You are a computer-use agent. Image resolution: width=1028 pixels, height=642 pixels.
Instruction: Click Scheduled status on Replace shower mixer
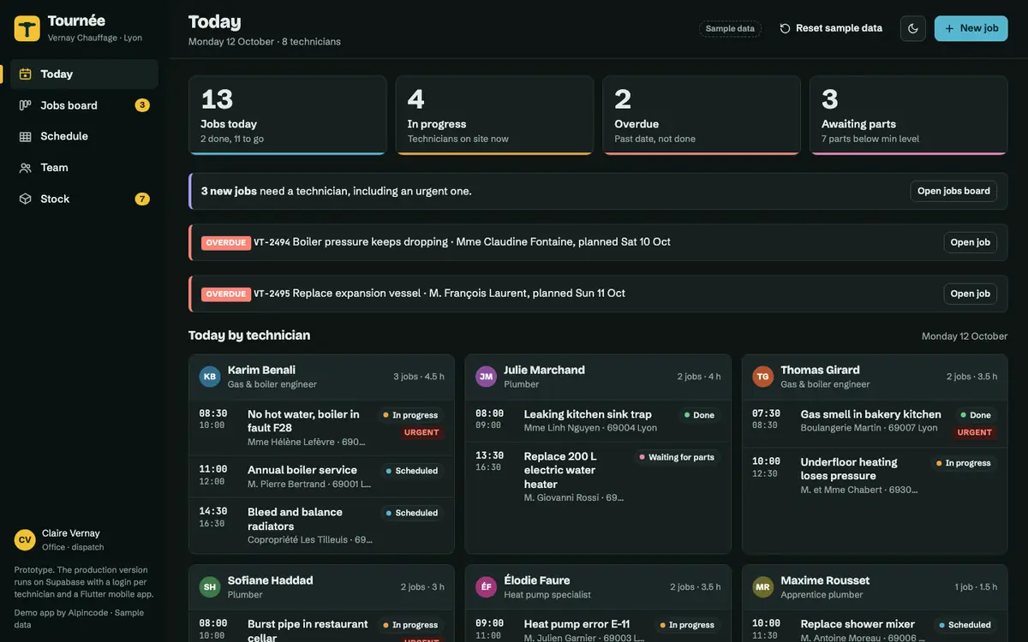pos(965,625)
